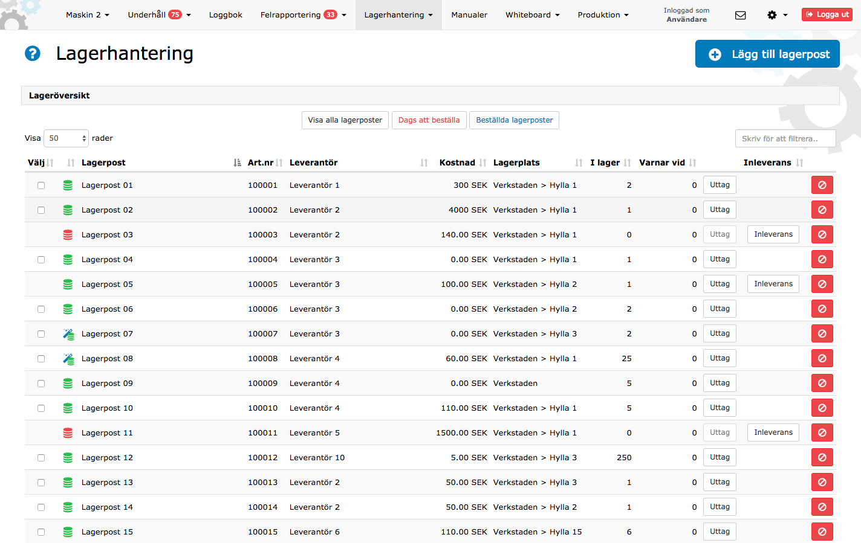Show Beställda lagerposter view
861x543 pixels.
pos(515,120)
